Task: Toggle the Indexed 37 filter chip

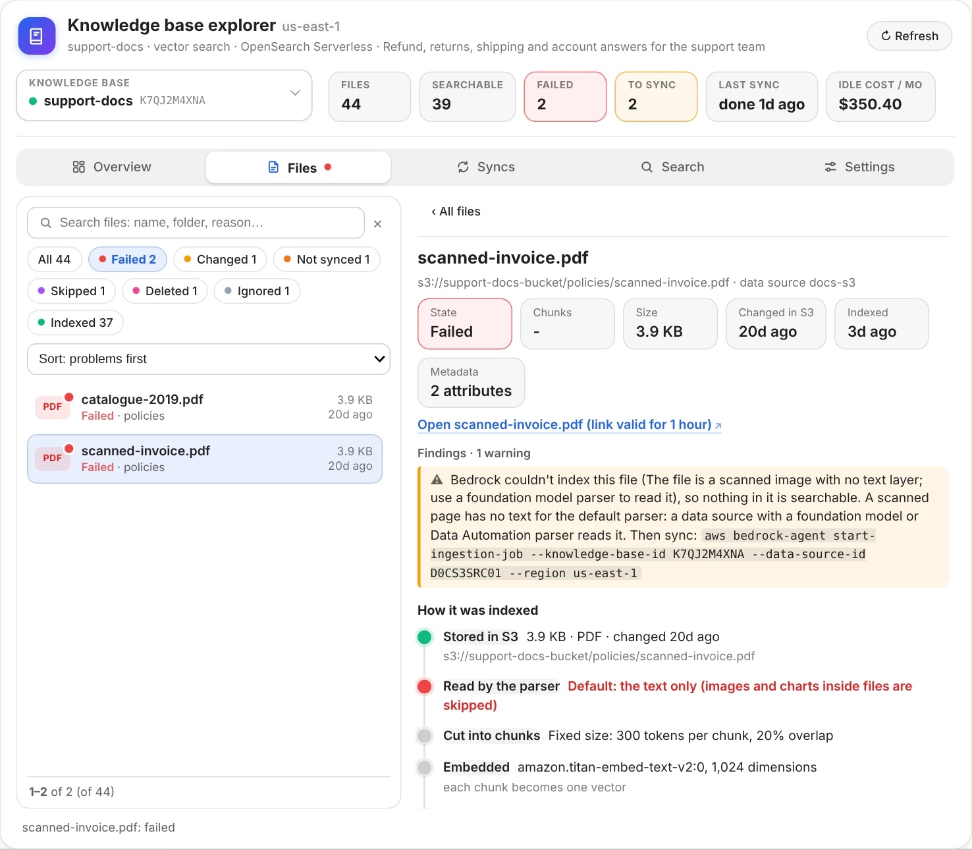Action: (75, 323)
